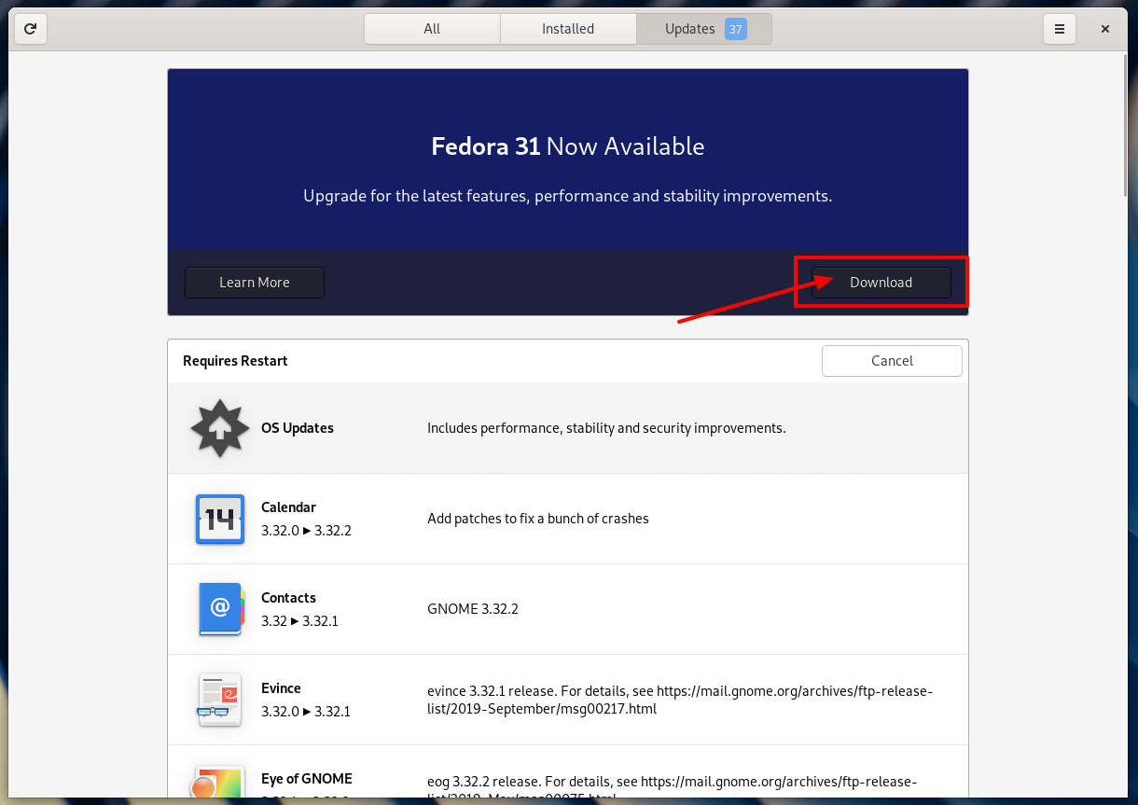Click Download for Fedora 31
This screenshot has height=805, width=1138.
pos(881,283)
